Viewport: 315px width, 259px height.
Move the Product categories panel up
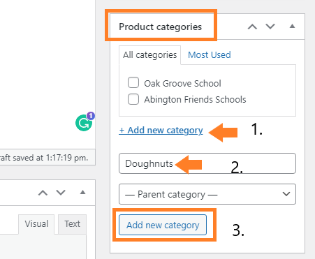coord(252,27)
